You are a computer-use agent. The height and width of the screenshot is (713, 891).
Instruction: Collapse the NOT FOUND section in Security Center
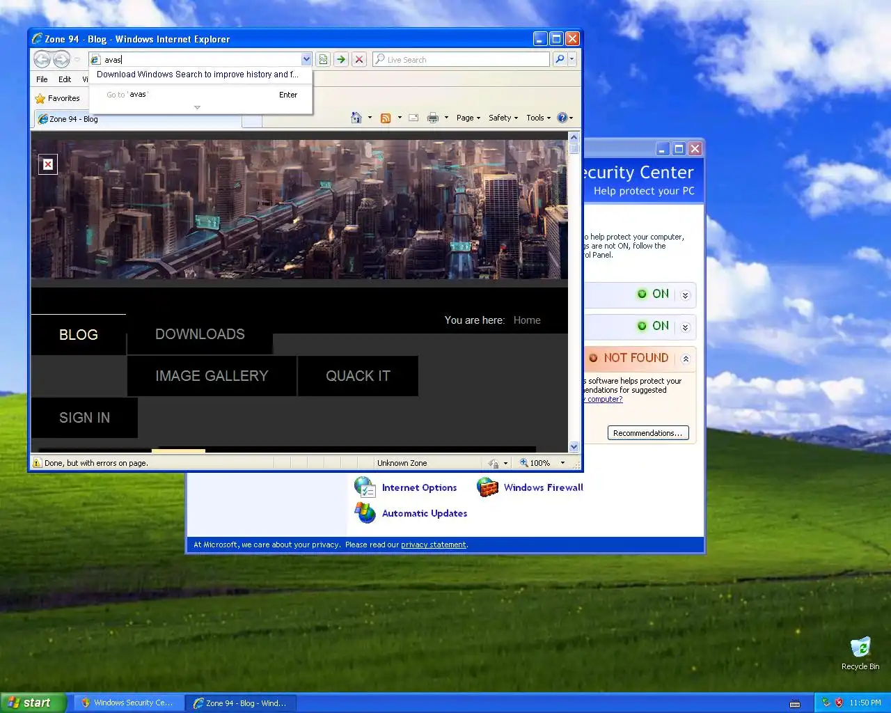[x=685, y=359]
